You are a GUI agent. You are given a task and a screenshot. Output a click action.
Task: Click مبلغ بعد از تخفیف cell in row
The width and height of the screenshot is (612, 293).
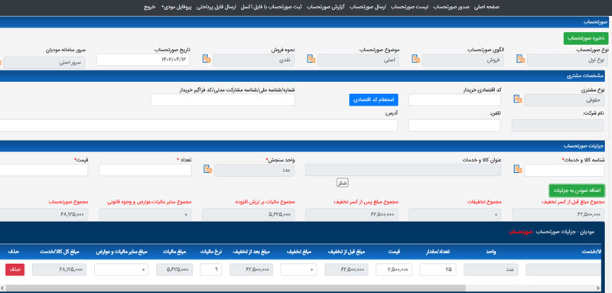252,269
